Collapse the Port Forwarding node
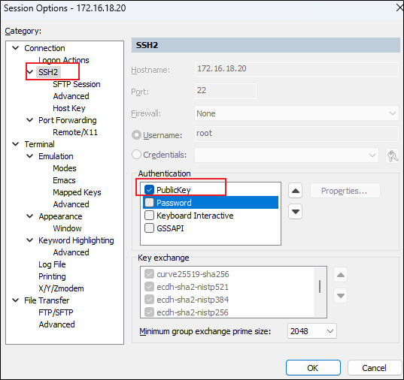This screenshot has width=404, height=380. coord(30,120)
